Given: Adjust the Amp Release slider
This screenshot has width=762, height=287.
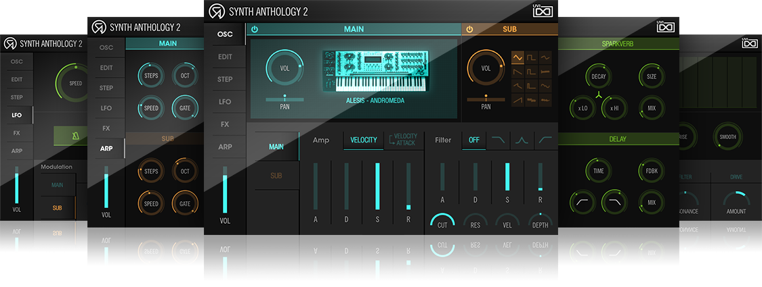Looking at the screenshot, I should (408, 186).
